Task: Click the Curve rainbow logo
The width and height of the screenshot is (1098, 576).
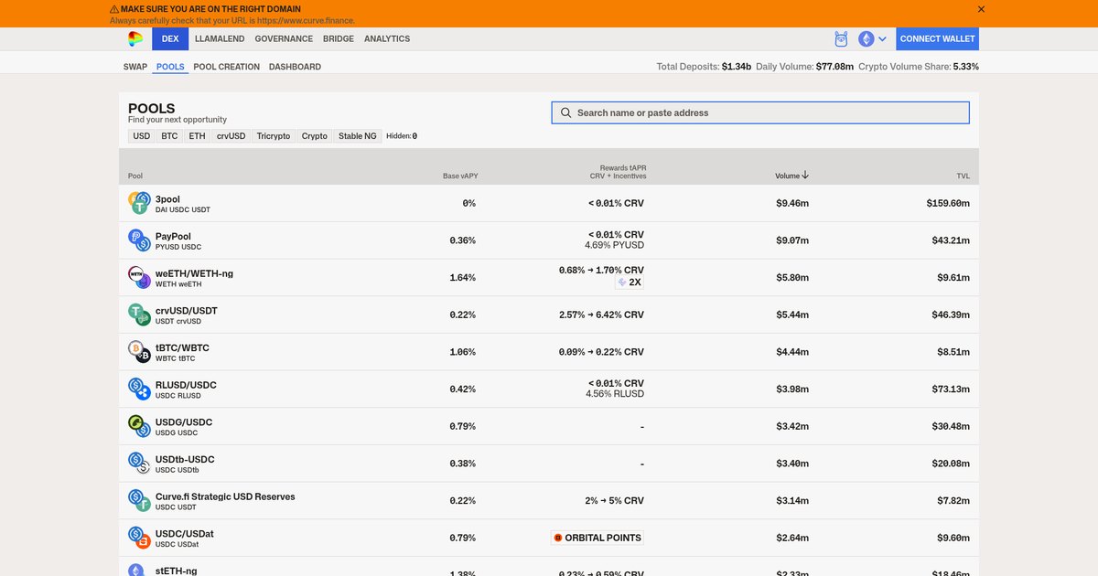Action: [x=135, y=38]
